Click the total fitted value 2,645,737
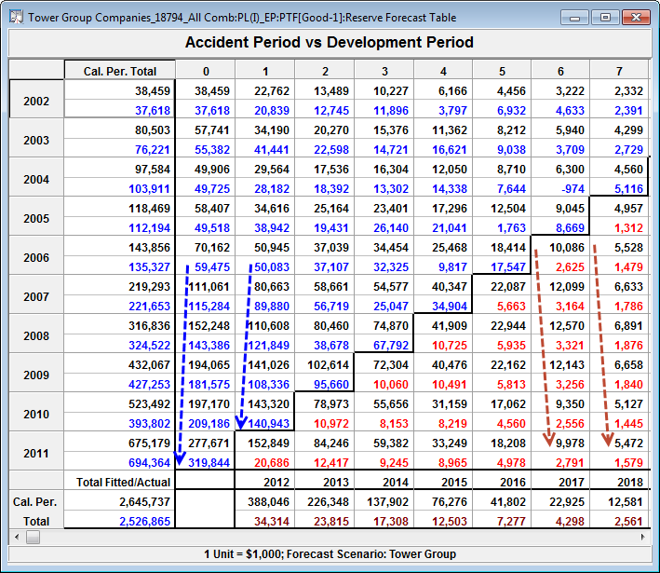The image size is (660, 573). click(x=119, y=501)
